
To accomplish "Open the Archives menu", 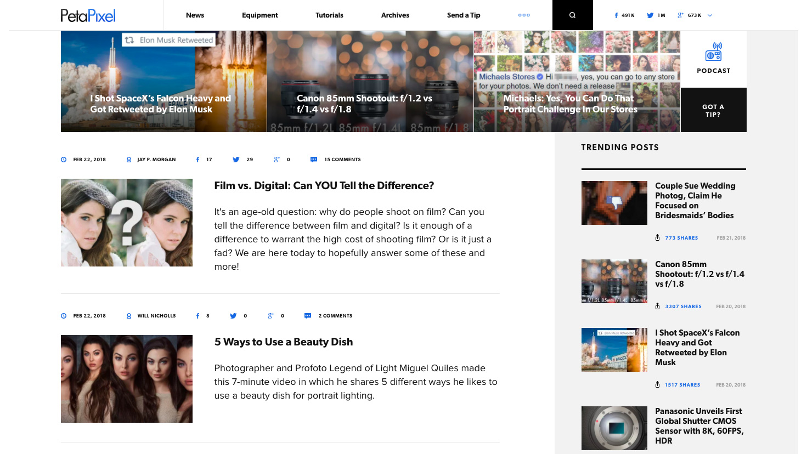I will coord(395,15).
